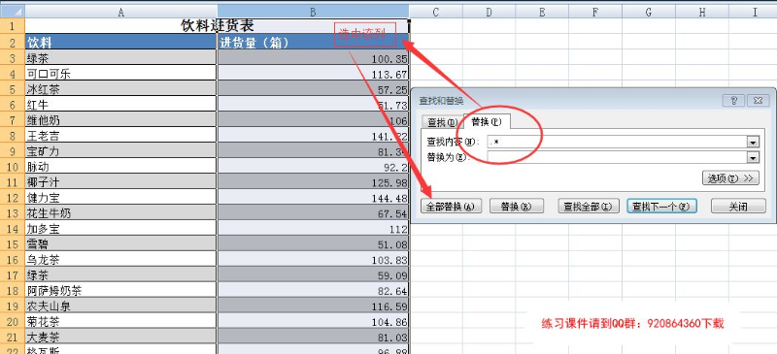Viewport: 777px width, 354px height.
Task: Open the 查找内容 dropdown arrow
Action: [x=753, y=143]
